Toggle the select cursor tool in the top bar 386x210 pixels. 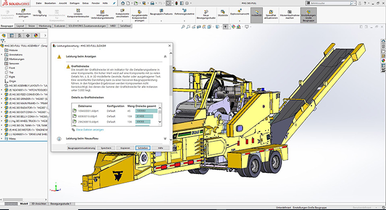pos(168,3)
